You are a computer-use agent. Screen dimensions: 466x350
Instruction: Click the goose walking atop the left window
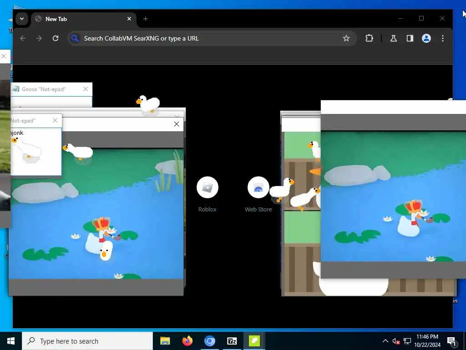(x=148, y=104)
